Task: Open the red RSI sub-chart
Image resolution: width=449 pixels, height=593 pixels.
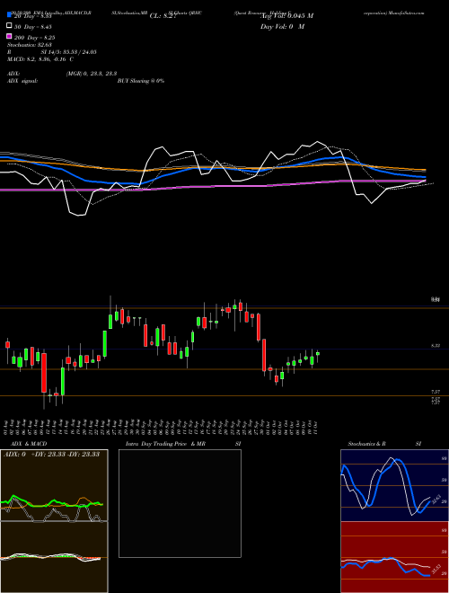Action: (x=394, y=557)
